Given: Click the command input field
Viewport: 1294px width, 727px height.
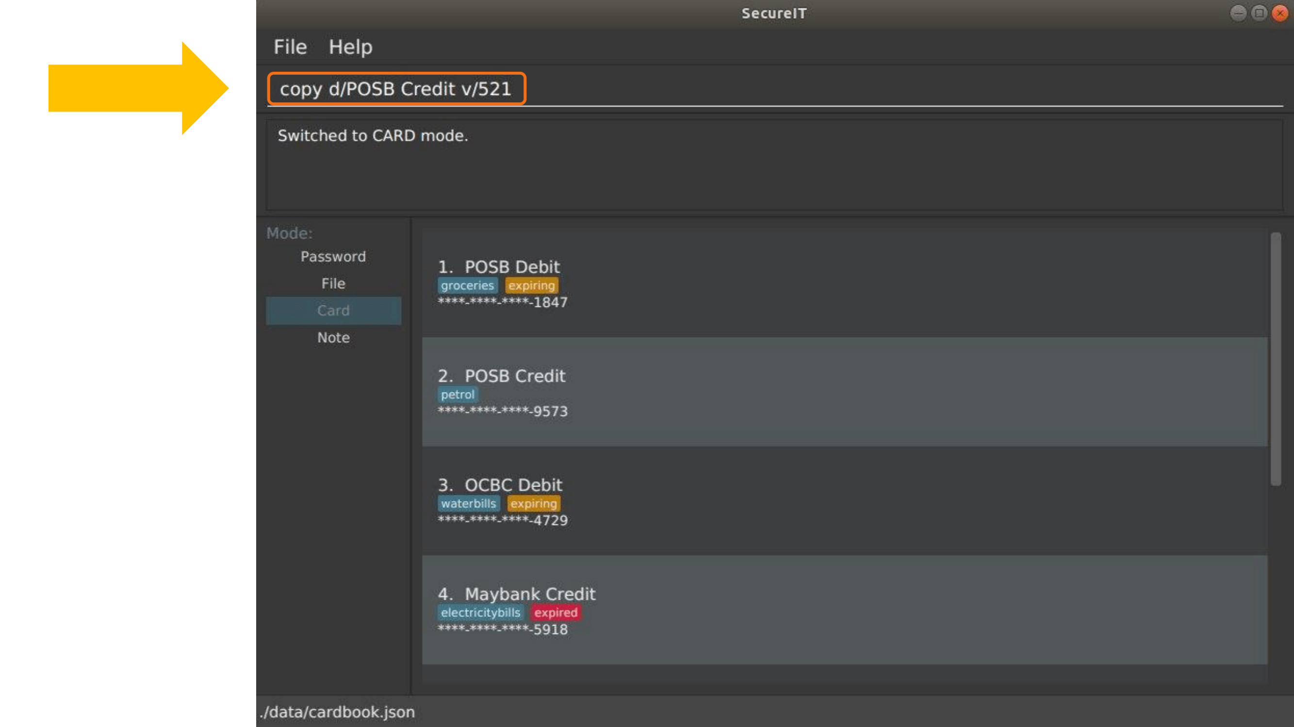Looking at the screenshot, I should tap(774, 89).
